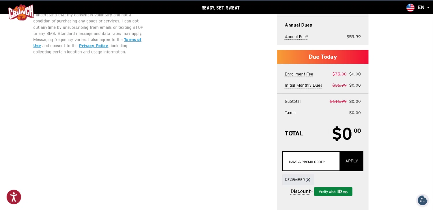
Task: Click the Crunch logo
Action: point(21,12)
